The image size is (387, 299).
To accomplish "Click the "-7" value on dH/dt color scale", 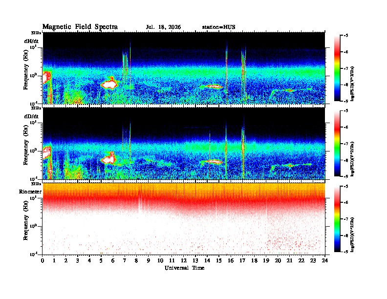I will tap(346, 68).
